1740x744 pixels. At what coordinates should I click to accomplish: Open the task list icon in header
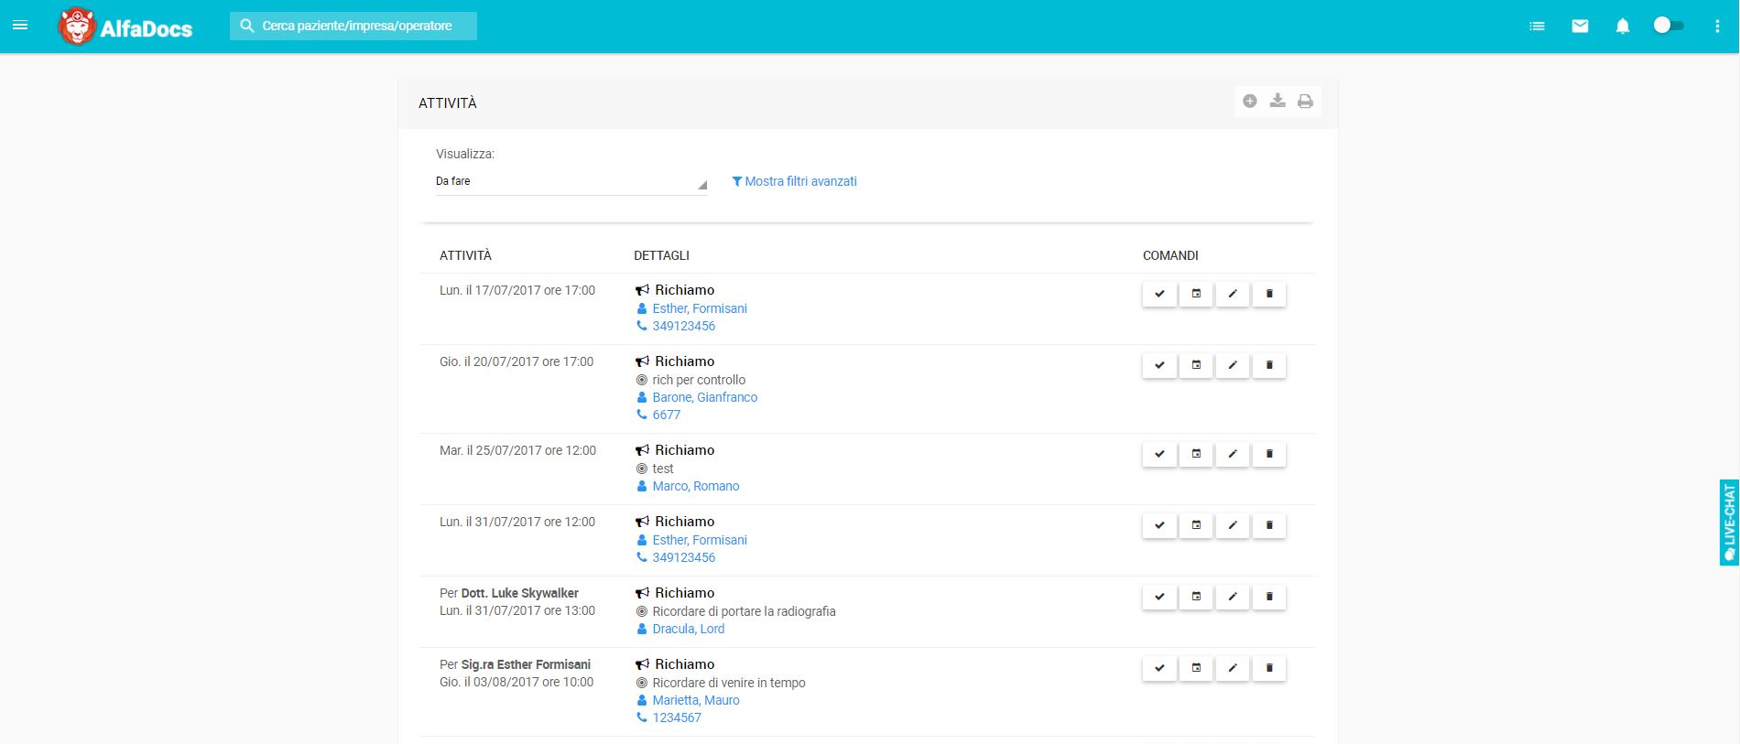pyautogui.click(x=1538, y=27)
